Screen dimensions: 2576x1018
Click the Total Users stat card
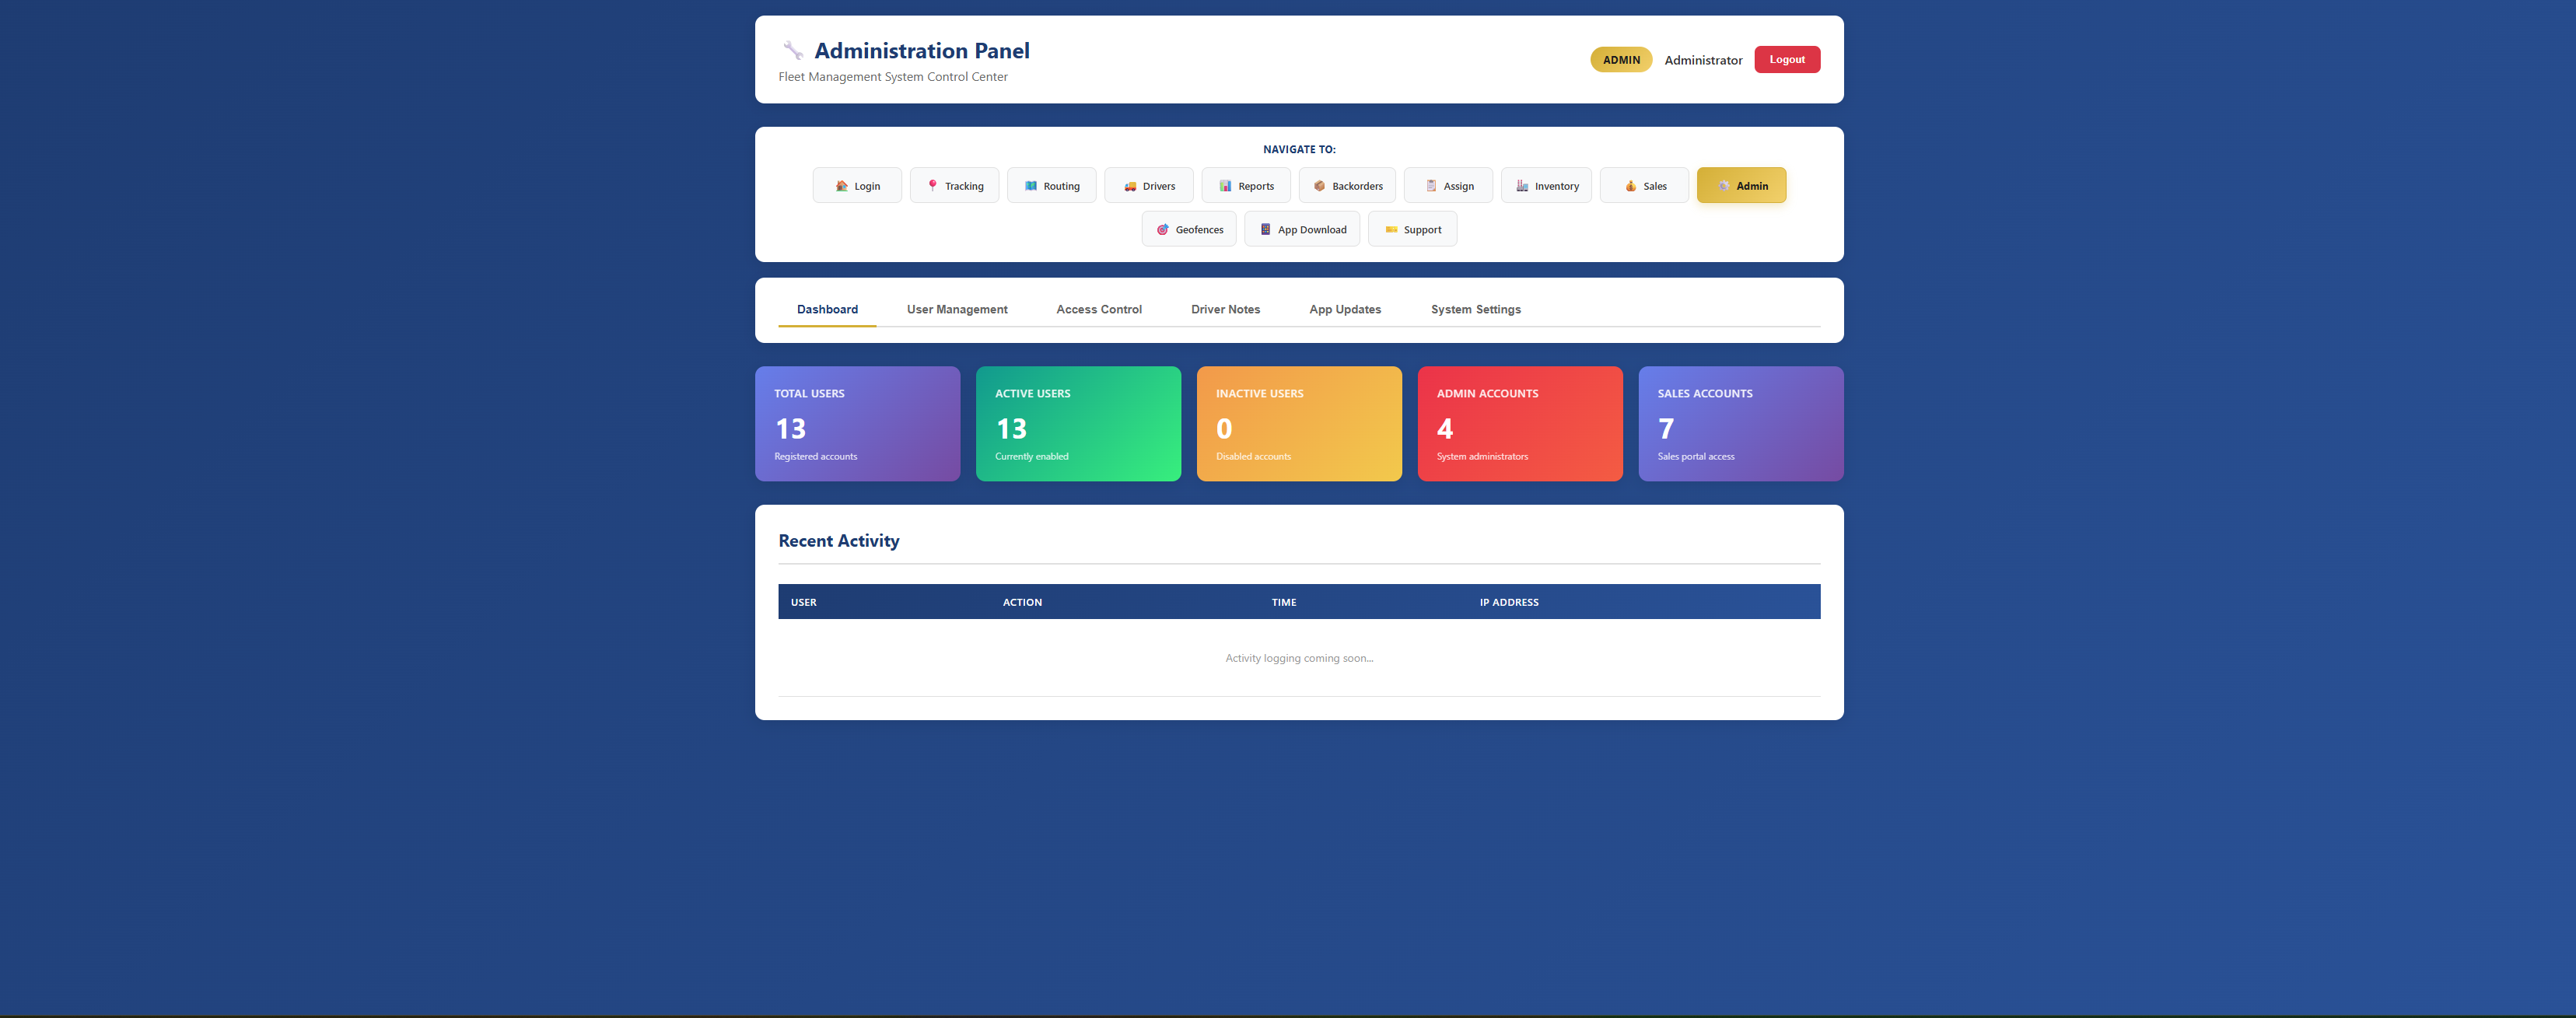tap(857, 423)
